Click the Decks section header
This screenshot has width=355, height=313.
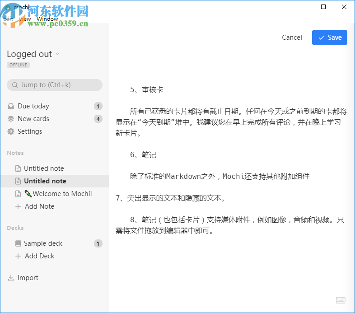tap(15, 228)
